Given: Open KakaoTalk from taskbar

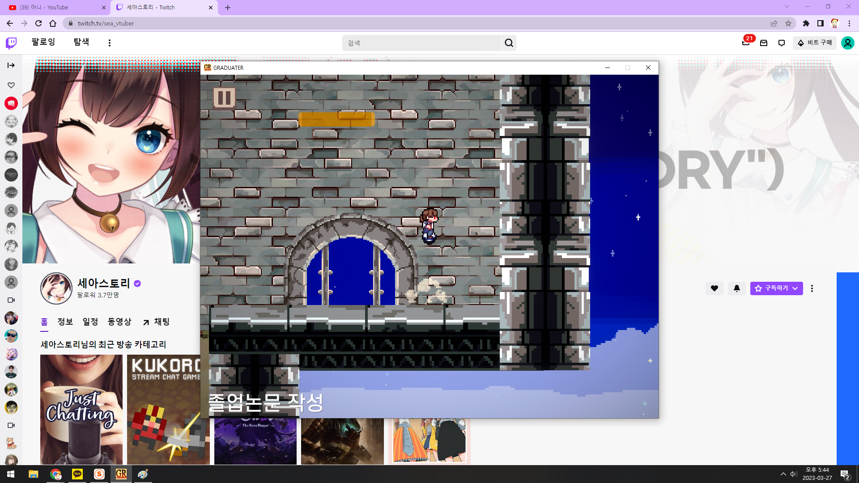Looking at the screenshot, I should (77, 474).
